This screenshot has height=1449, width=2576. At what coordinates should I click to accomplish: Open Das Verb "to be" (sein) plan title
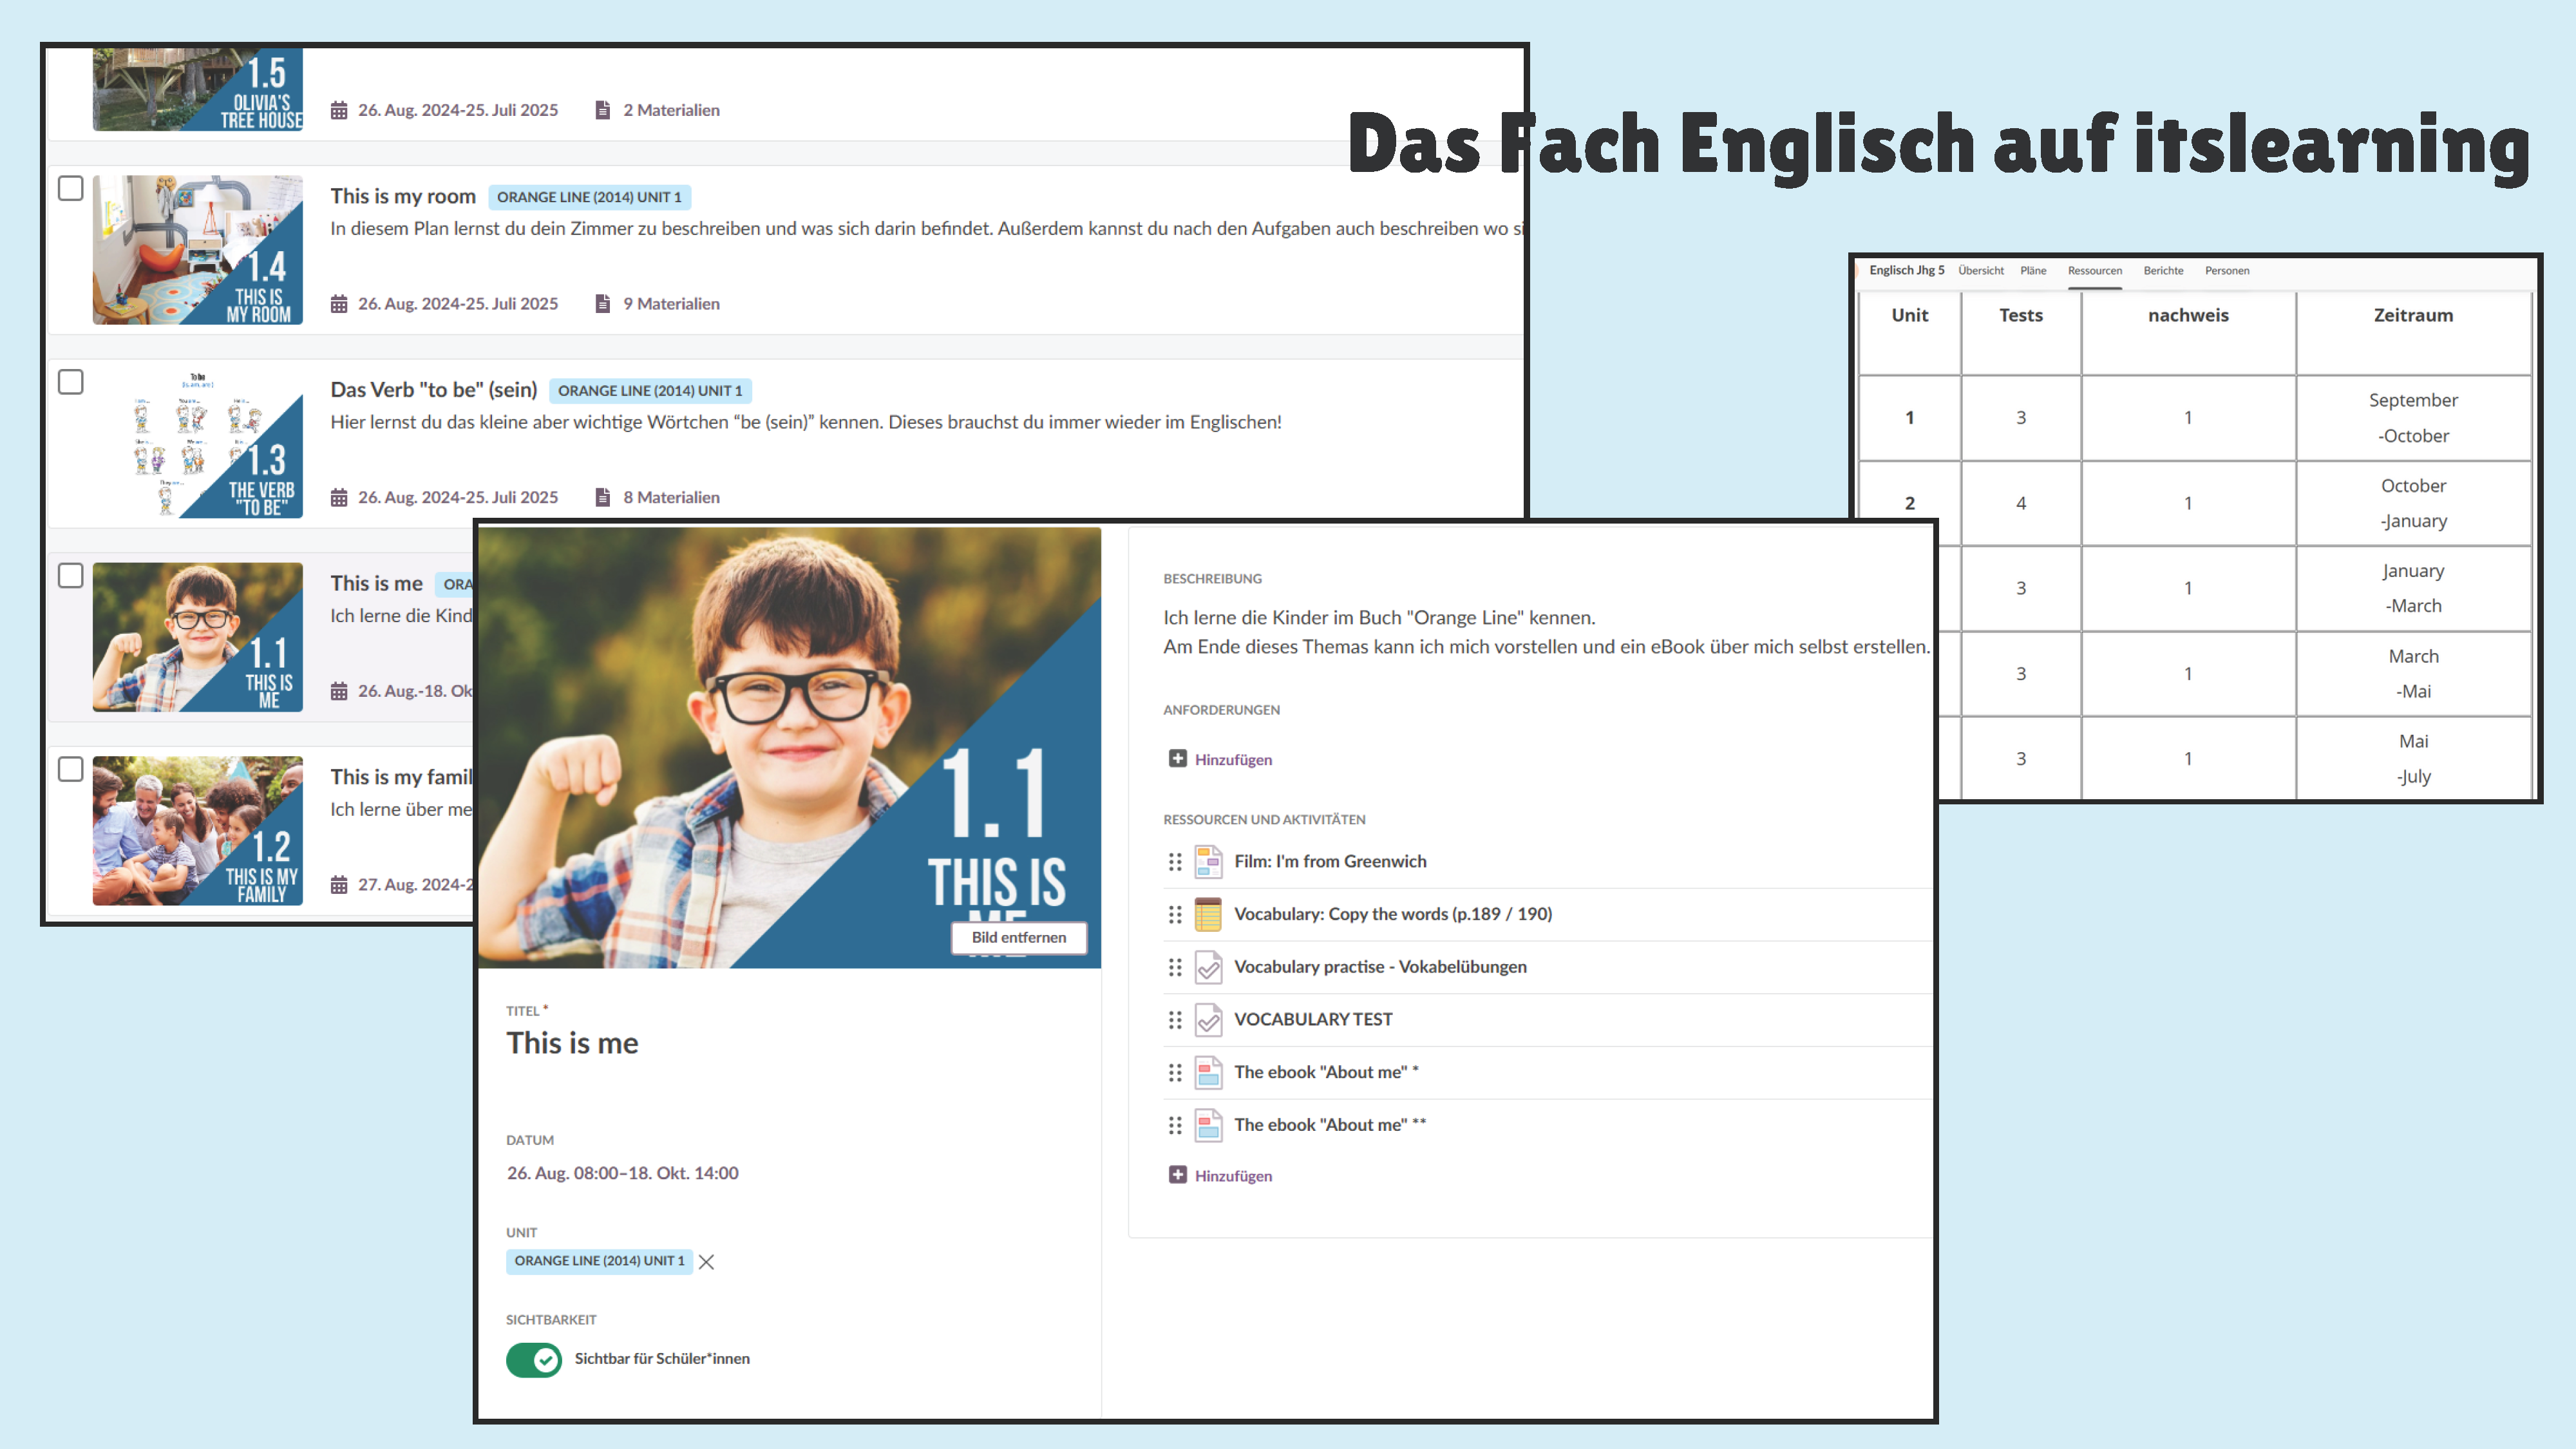[x=434, y=390]
